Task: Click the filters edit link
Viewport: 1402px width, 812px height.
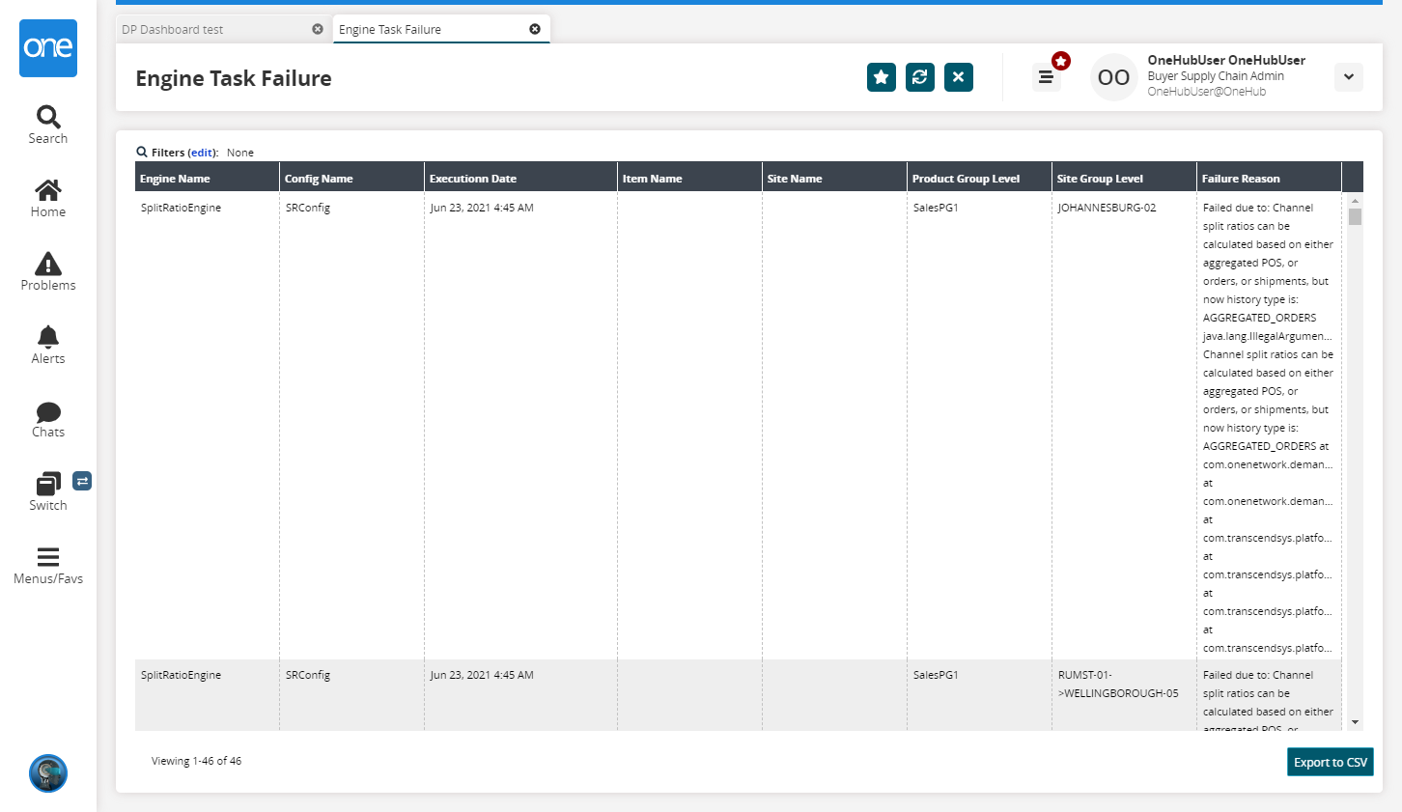Action: click(202, 153)
